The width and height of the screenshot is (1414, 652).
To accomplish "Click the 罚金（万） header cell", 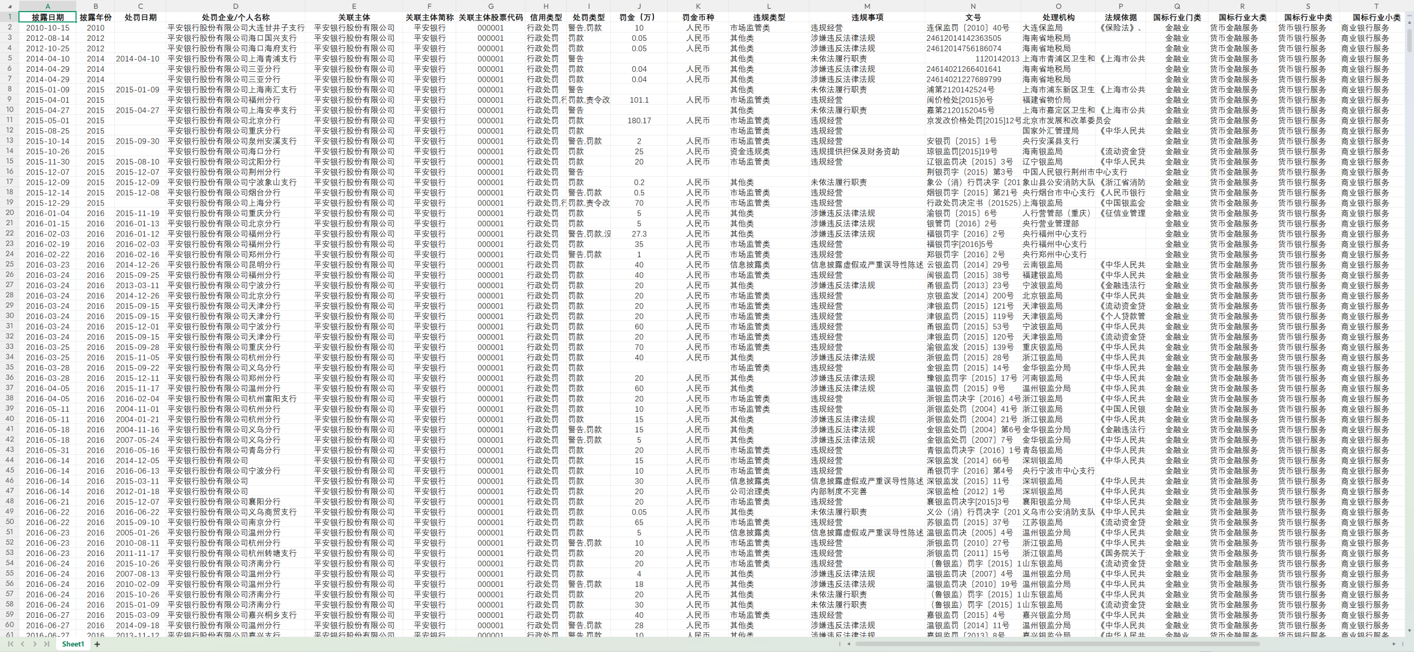I will point(639,17).
